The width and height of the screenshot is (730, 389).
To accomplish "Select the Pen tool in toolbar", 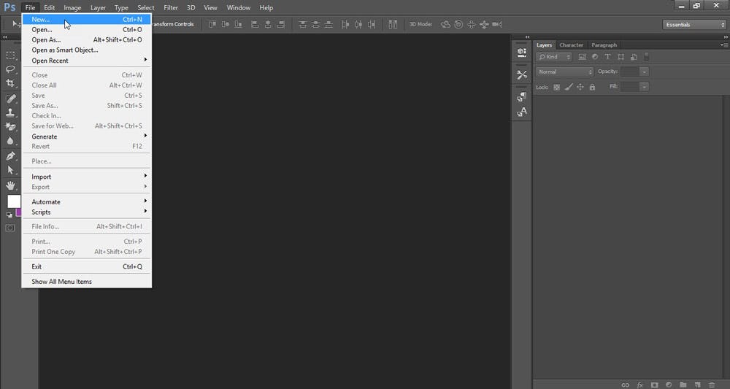I will pyautogui.click(x=10, y=155).
